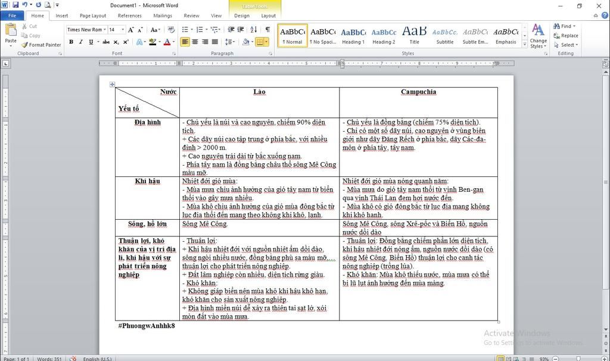
Task: Open the References tab
Action: 129,15
